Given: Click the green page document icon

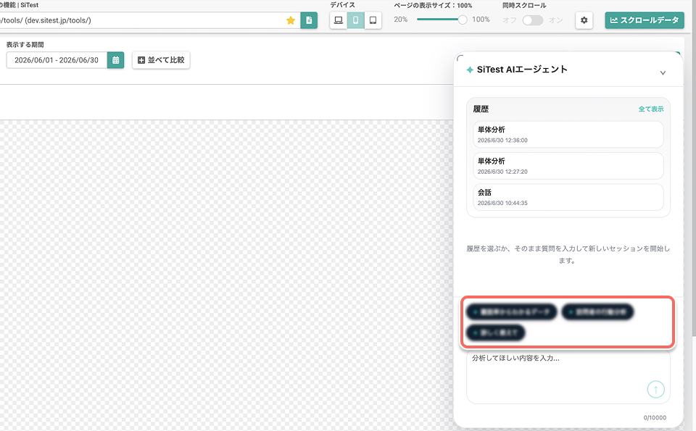Looking at the screenshot, I should [309, 20].
